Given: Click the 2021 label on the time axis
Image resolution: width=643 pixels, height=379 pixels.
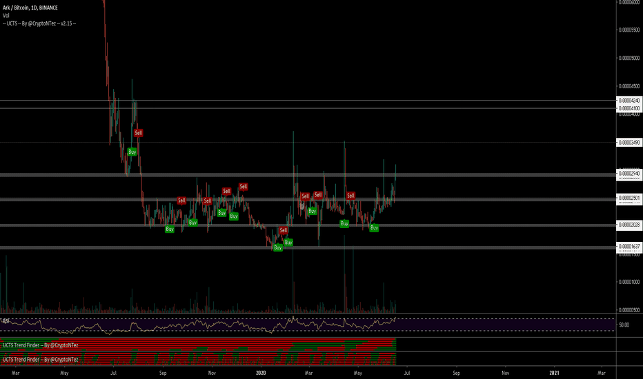Looking at the screenshot, I should tap(554, 373).
